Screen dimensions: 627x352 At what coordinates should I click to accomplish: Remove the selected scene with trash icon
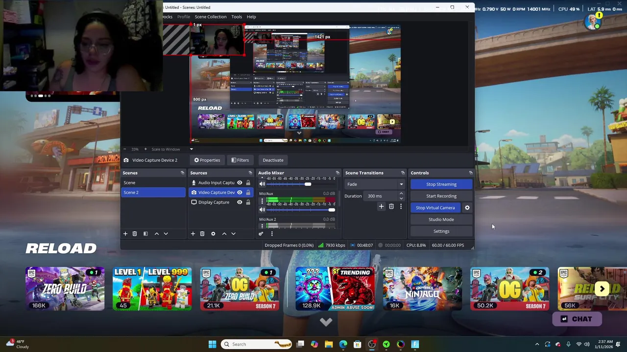(134, 234)
